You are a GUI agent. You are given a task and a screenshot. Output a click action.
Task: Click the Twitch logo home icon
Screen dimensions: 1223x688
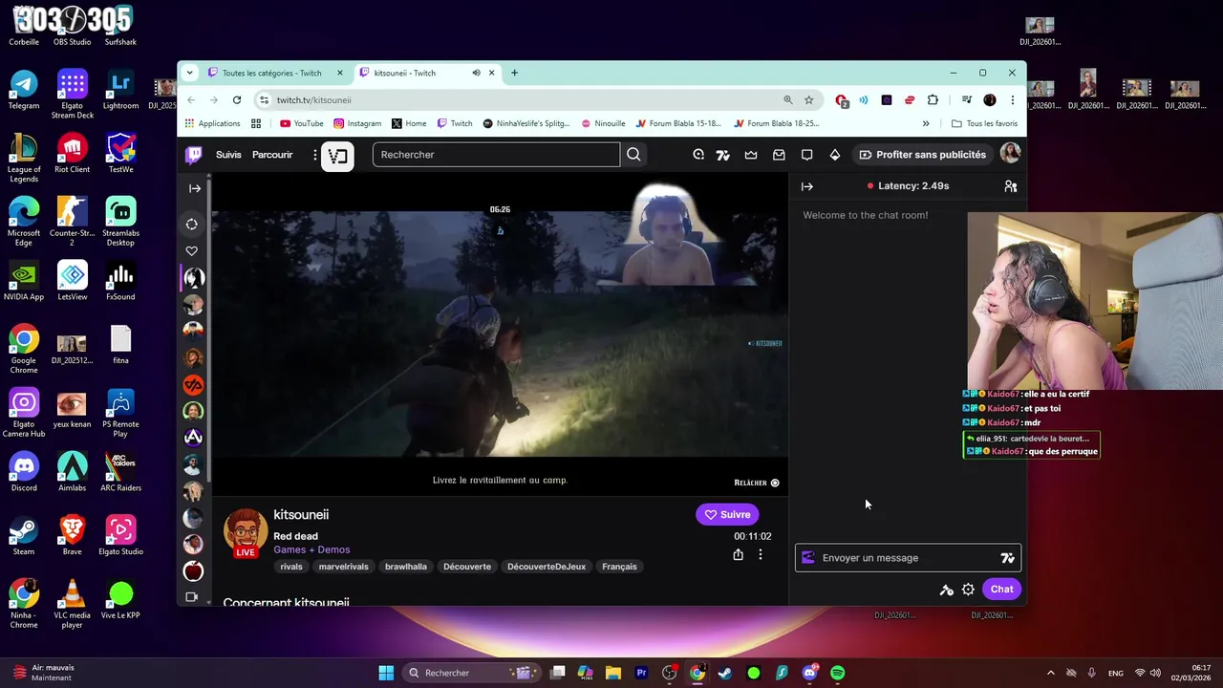(194, 155)
